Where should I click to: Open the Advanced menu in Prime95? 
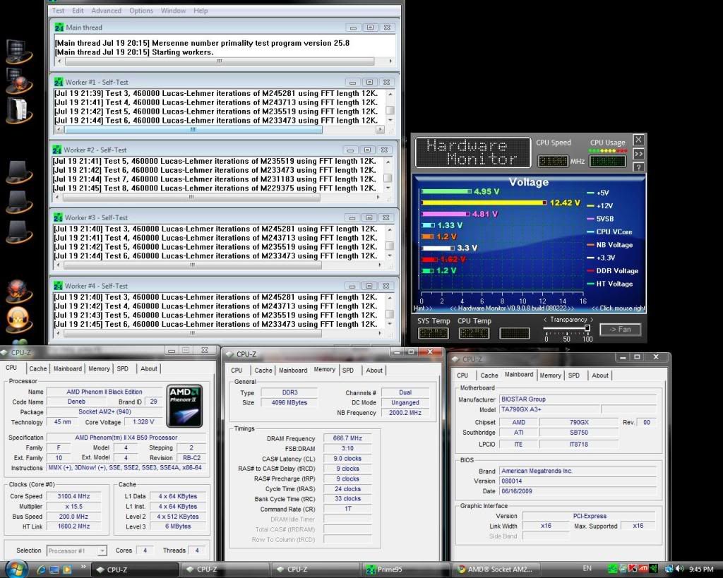pos(106,11)
